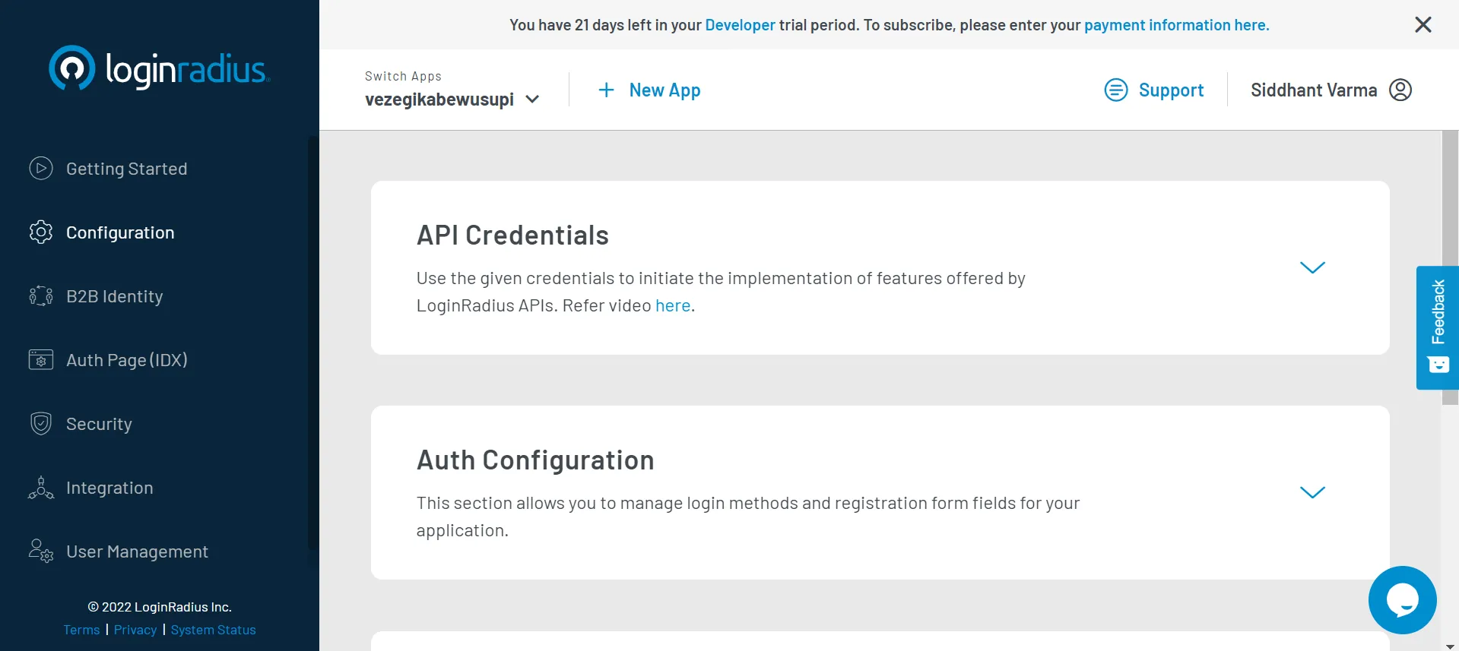Click the Feedback smiley icon
The width and height of the screenshot is (1459, 651).
[x=1438, y=365]
